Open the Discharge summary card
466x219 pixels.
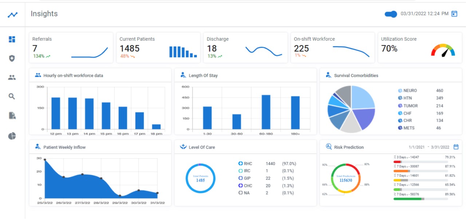tap(246, 48)
